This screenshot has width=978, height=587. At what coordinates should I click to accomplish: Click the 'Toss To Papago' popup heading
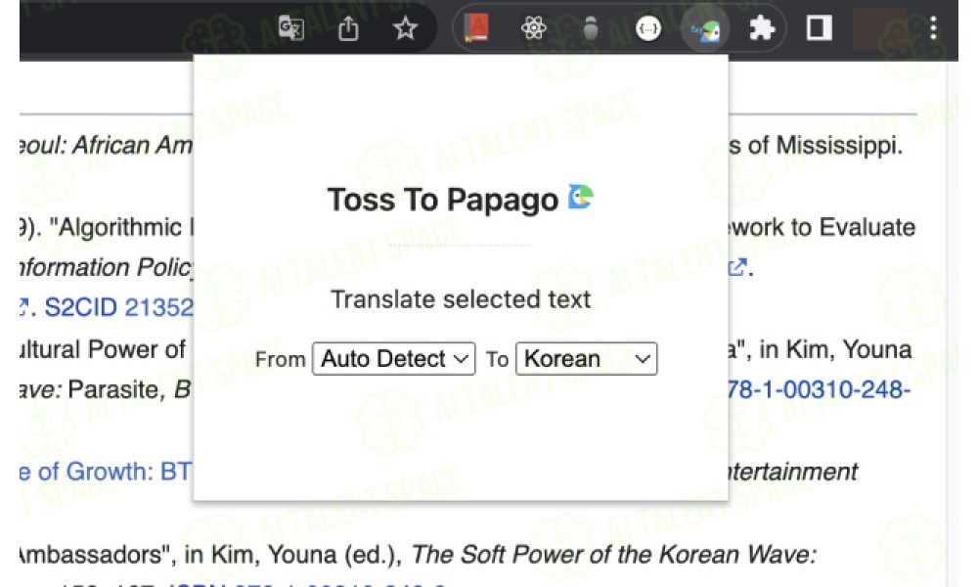[x=442, y=200]
